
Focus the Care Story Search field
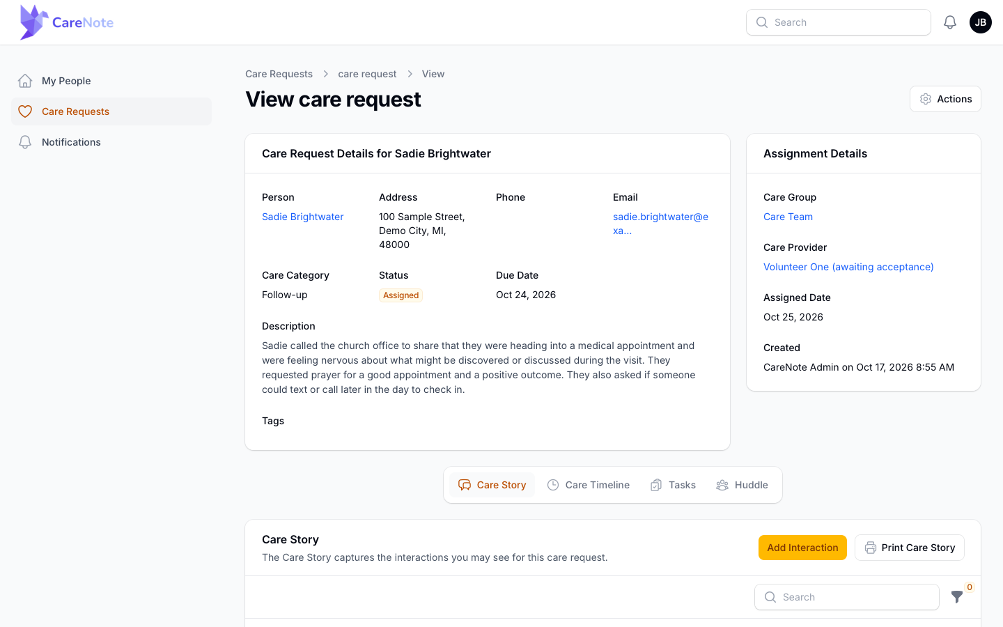(847, 597)
